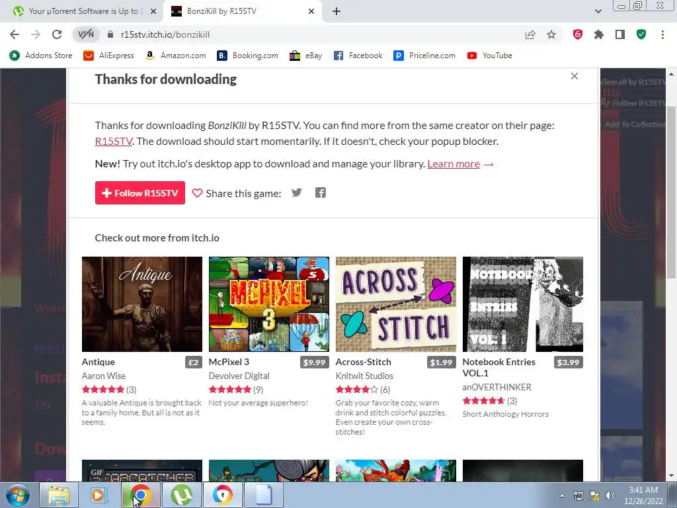Screen dimensions: 677x508
Task: Click the Learn more link
Action: pyautogui.click(x=454, y=164)
